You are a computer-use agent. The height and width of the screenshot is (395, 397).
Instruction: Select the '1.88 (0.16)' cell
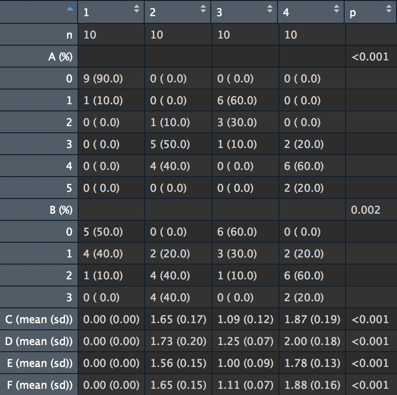point(312,385)
